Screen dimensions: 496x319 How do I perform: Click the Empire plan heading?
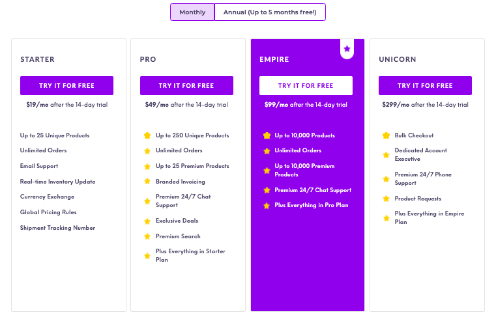tap(274, 59)
